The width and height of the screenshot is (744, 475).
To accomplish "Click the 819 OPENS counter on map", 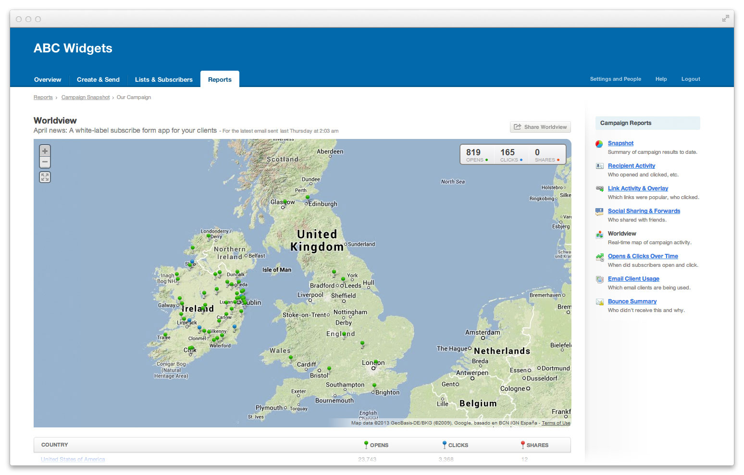I will tap(477, 155).
